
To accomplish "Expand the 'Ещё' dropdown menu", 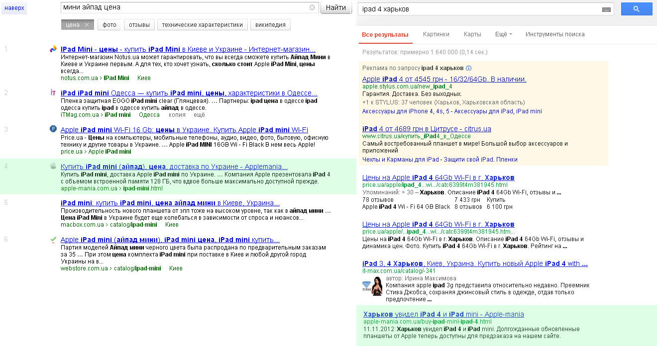I will pos(504,34).
